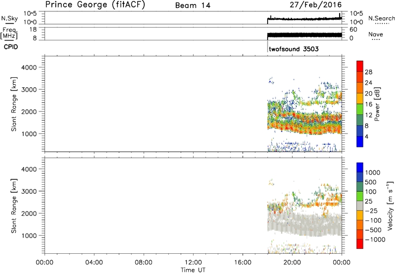Click the CPID label
The height and width of the screenshot is (273, 395).
pos(11,47)
